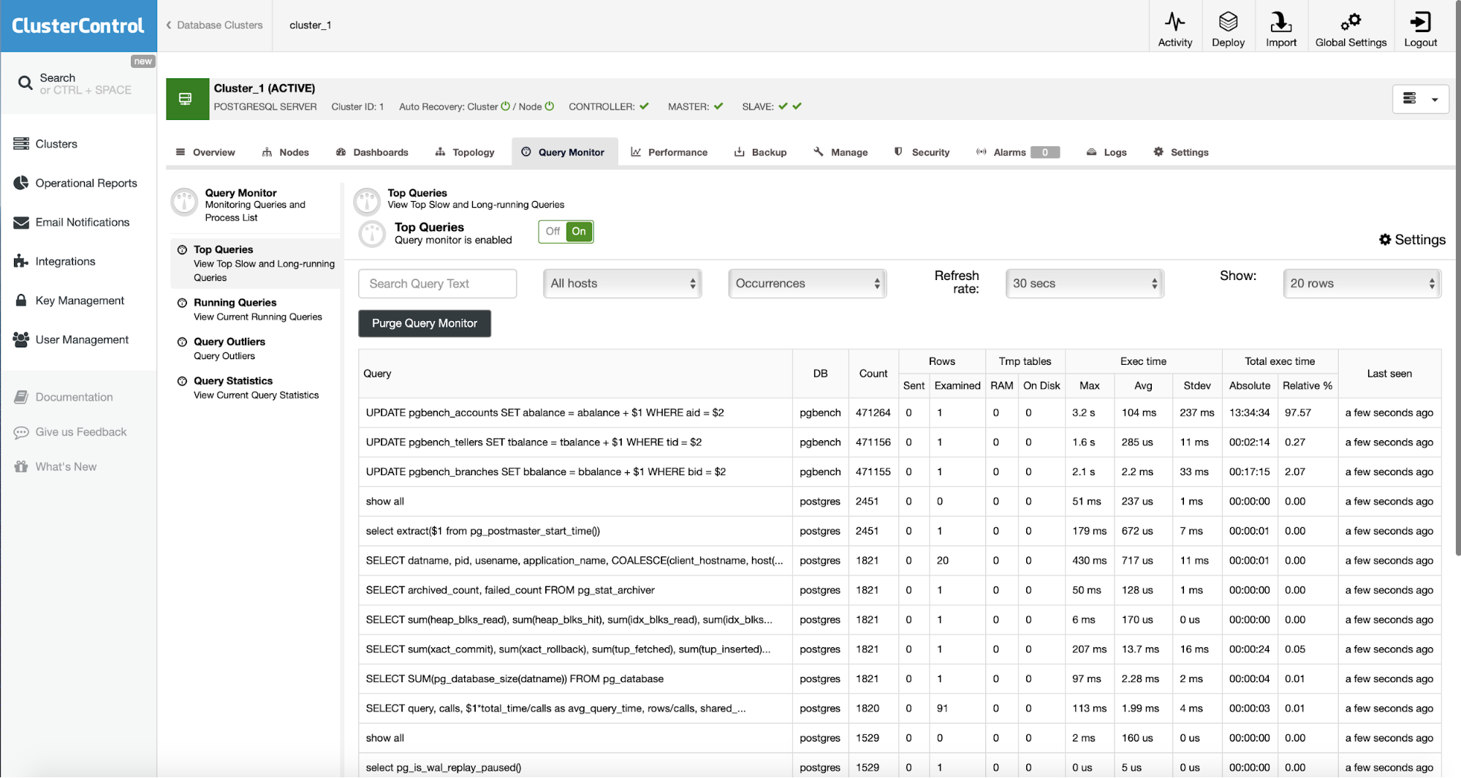Screen dimensions: 1461x778
Task: Select Top Queries in left submenu
Action: point(256,263)
